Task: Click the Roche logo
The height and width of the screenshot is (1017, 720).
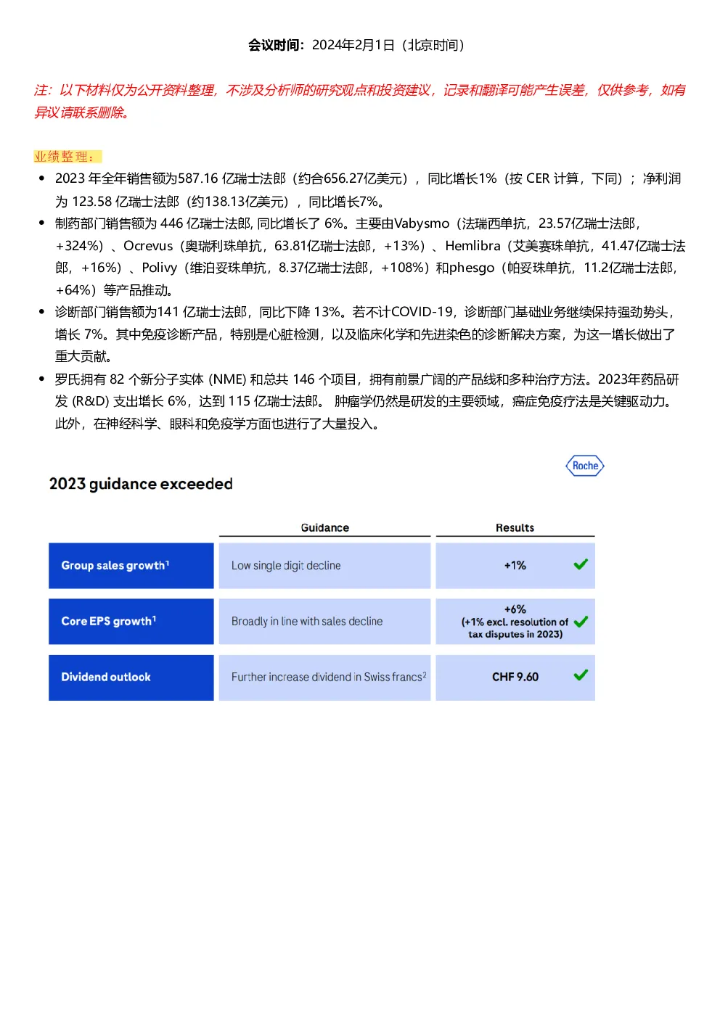Action: click(585, 466)
